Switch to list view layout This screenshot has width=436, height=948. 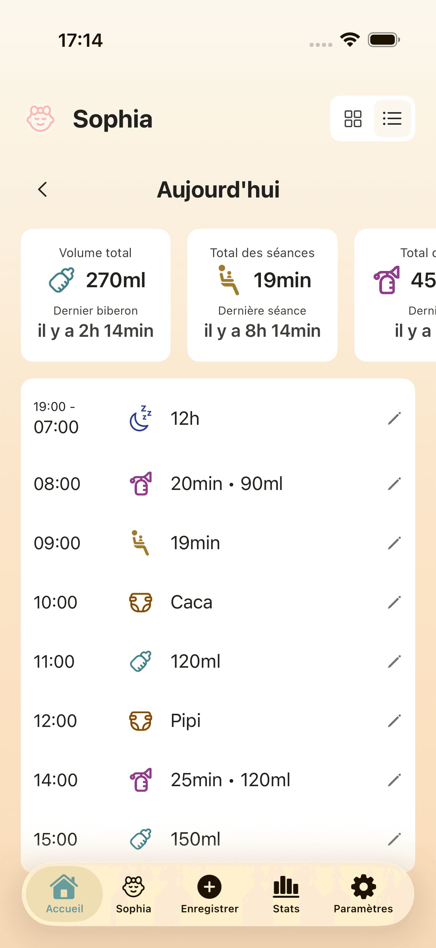pos(392,119)
